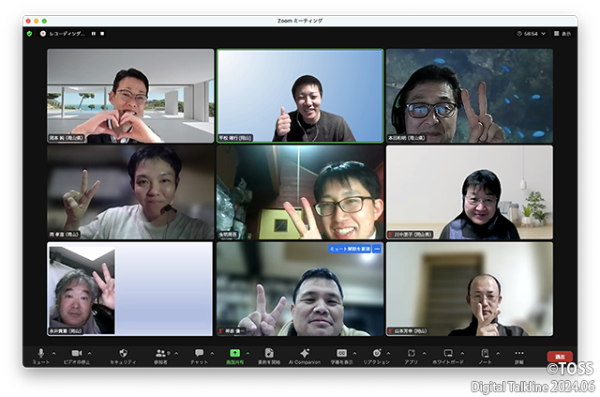600x397 pixels.
Task: Mute the microphone in the toolbar
Action: pos(40,353)
